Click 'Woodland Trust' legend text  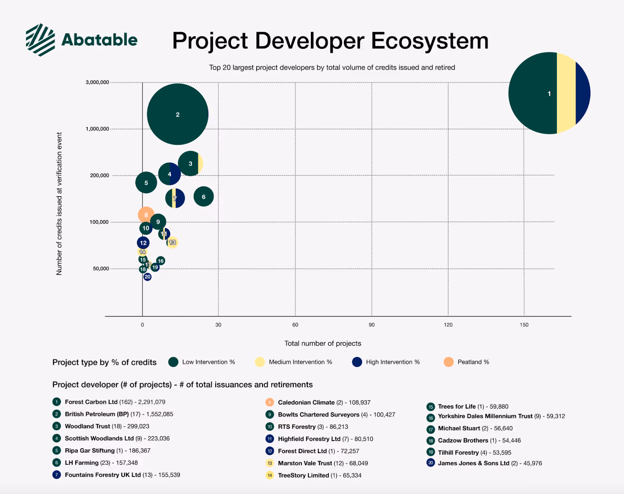point(87,426)
